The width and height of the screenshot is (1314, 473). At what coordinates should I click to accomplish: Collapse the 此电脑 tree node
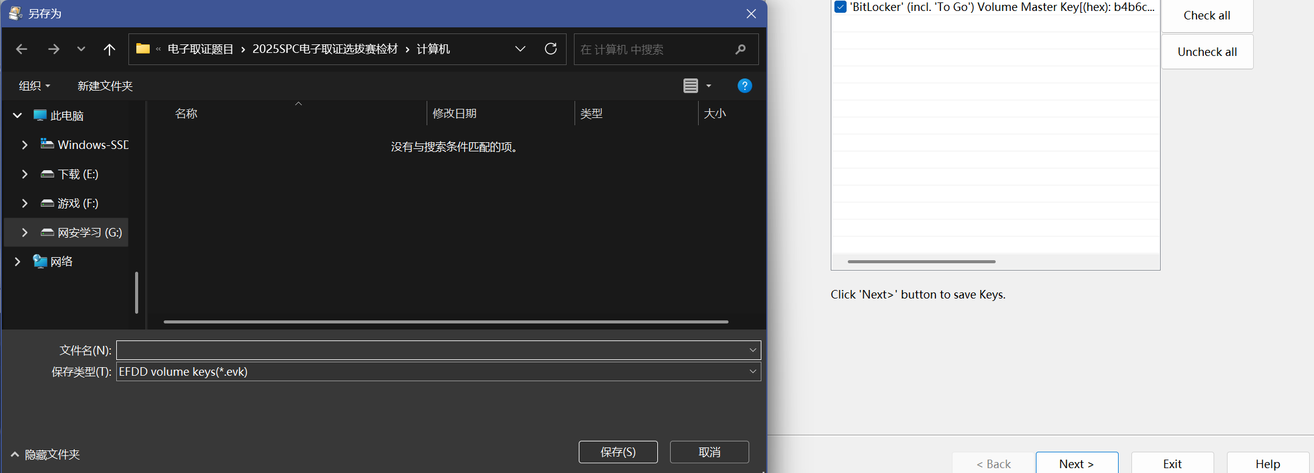coord(18,116)
